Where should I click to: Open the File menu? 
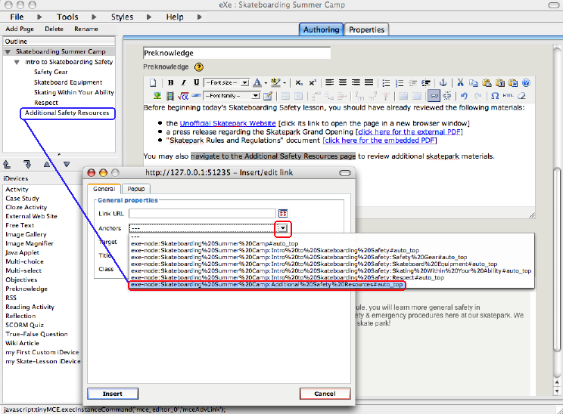coord(17,17)
